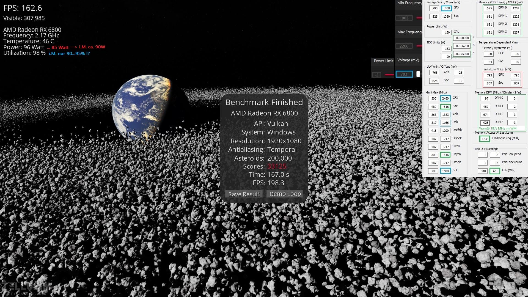Edit the FclkBoostFreq field 1233

485,139
